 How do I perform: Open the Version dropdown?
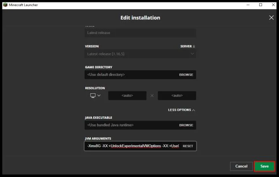[x=140, y=54]
